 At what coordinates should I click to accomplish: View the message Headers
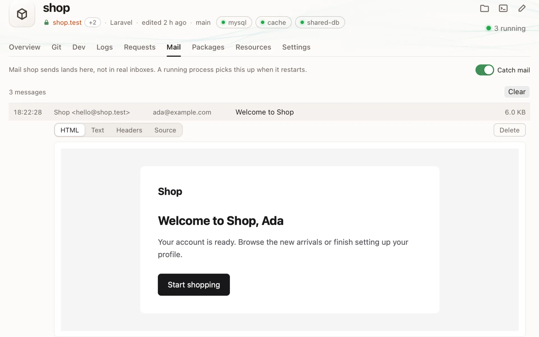tap(129, 130)
